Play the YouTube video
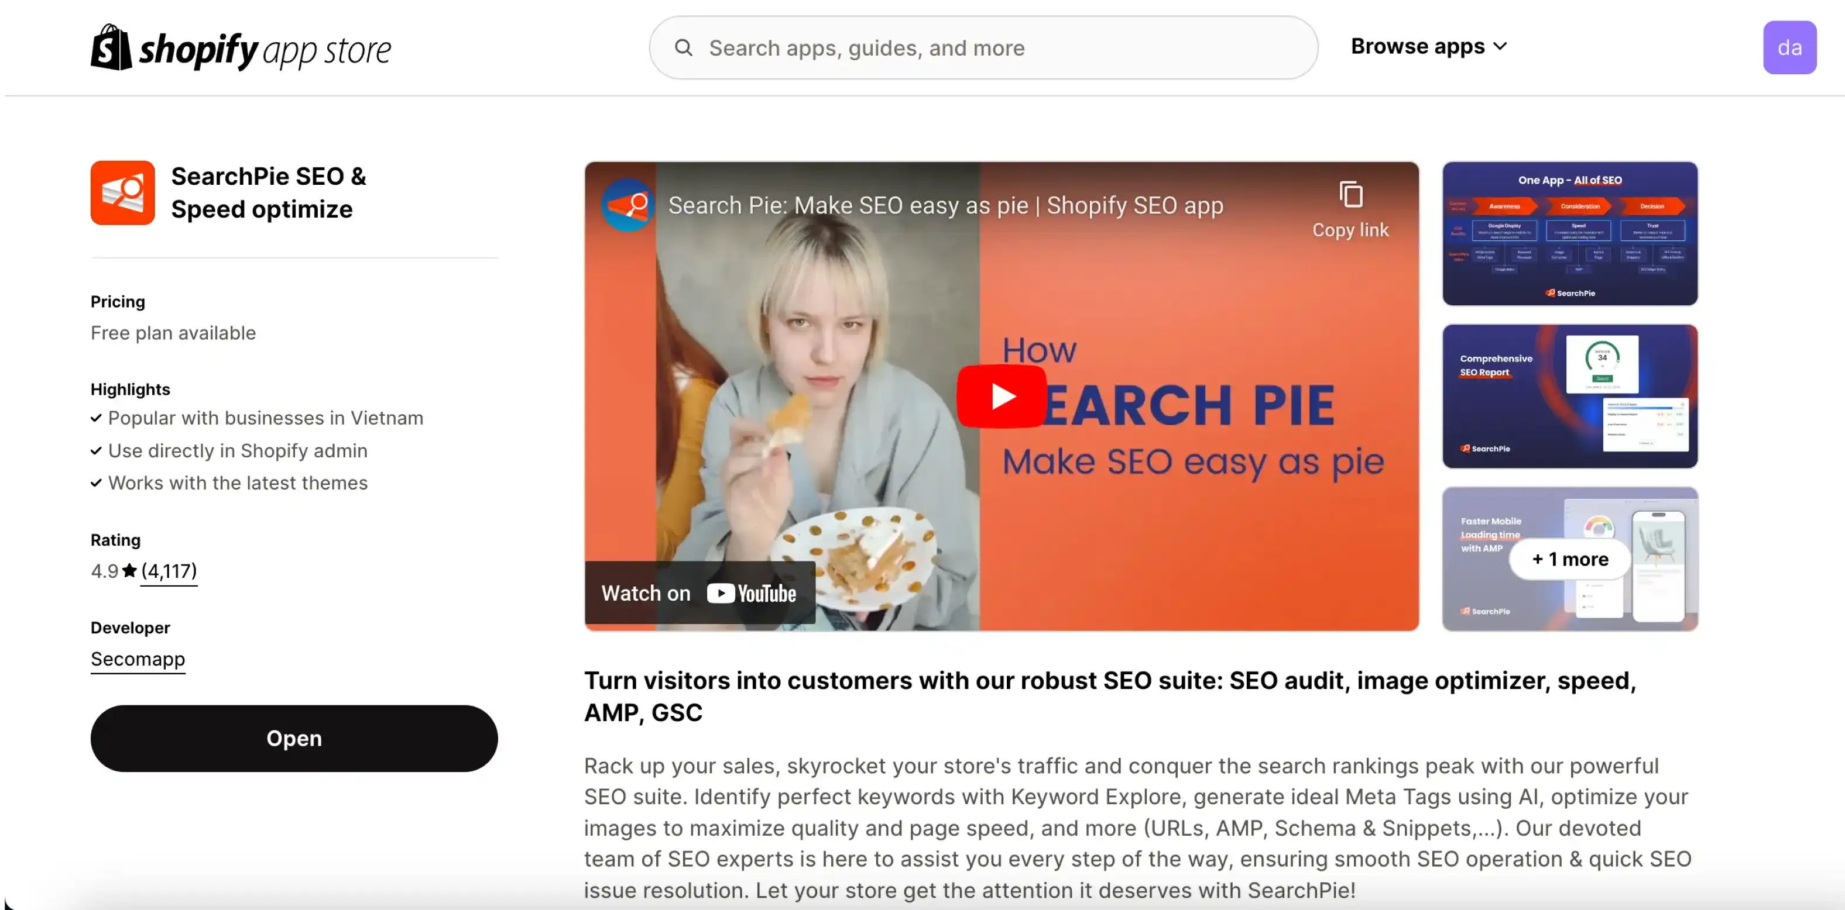This screenshot has width=1845, height=910. 1002,397
